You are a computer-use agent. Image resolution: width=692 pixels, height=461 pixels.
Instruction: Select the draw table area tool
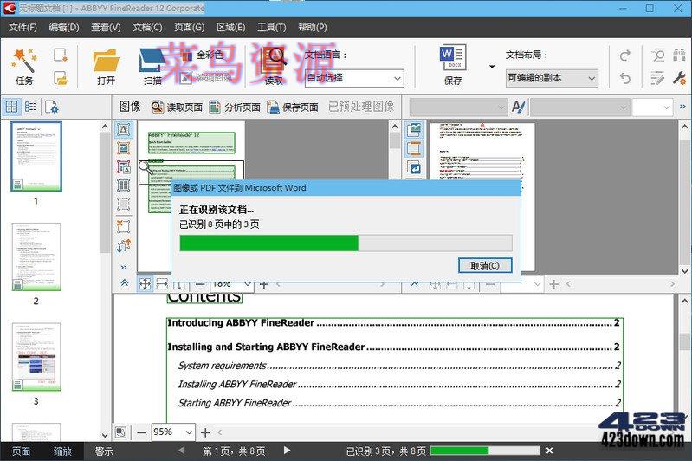pyautogui.click(x=124, y=185)
